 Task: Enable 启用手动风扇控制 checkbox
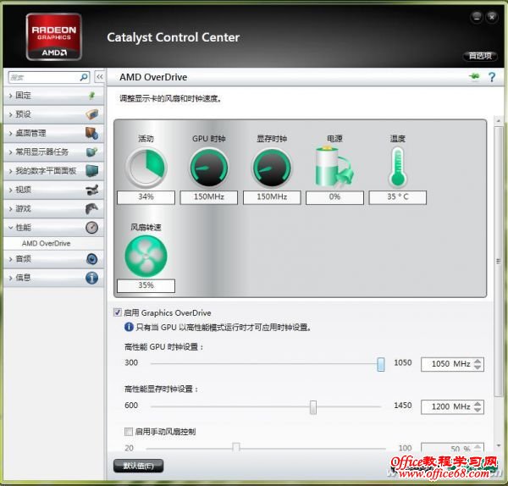point(129,431)
